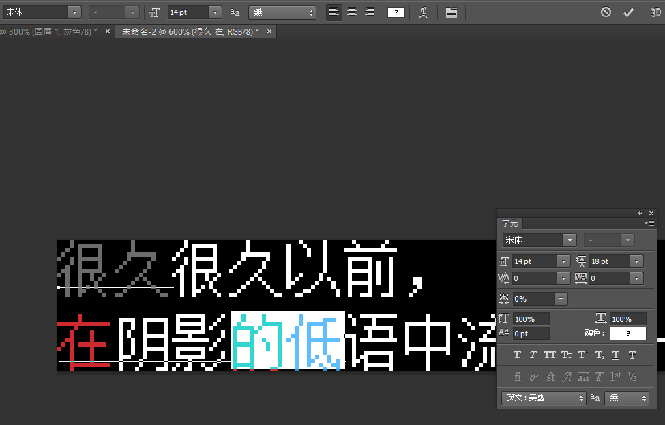The image size is (665, 425).
Task: Enable ordinals (1st) in Character panel
Action: pyautogui.click(x=615, y=377)
